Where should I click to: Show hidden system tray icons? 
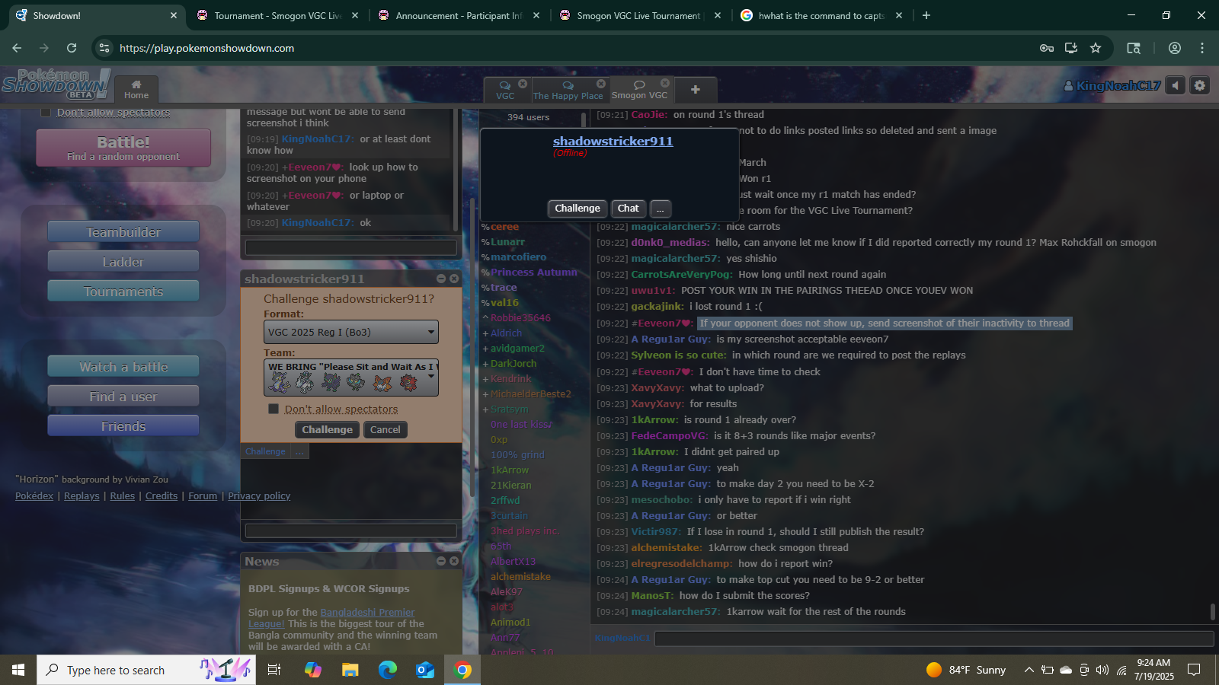point(1029,670)
